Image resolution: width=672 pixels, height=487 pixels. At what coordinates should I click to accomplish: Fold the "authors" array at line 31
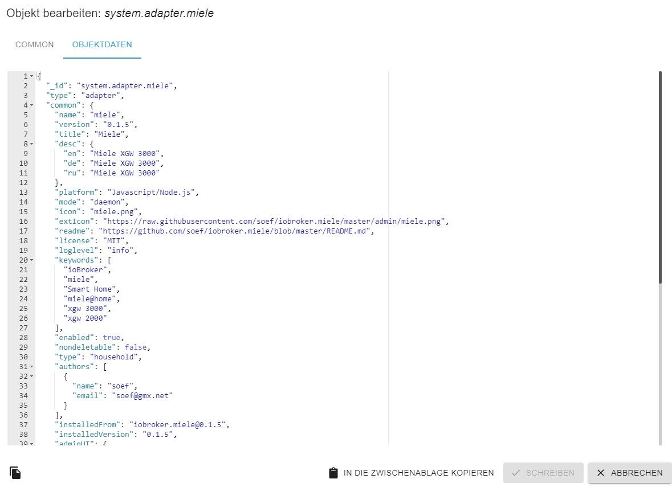31,367
